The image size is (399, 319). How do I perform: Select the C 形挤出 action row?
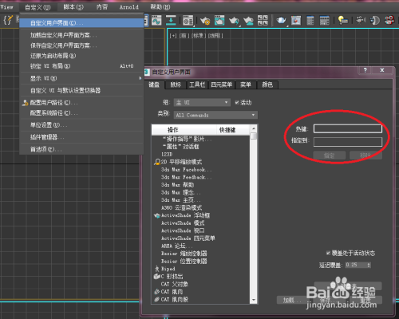coord(200,277)
